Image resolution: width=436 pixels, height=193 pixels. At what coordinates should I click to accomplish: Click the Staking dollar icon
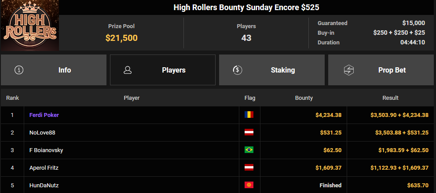coord(237,70)
